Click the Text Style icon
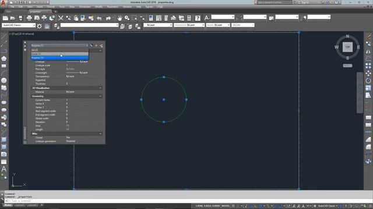 click(207, 18)
